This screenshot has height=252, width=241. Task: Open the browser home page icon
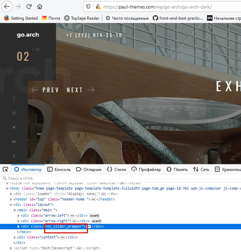tap(40, 6)
